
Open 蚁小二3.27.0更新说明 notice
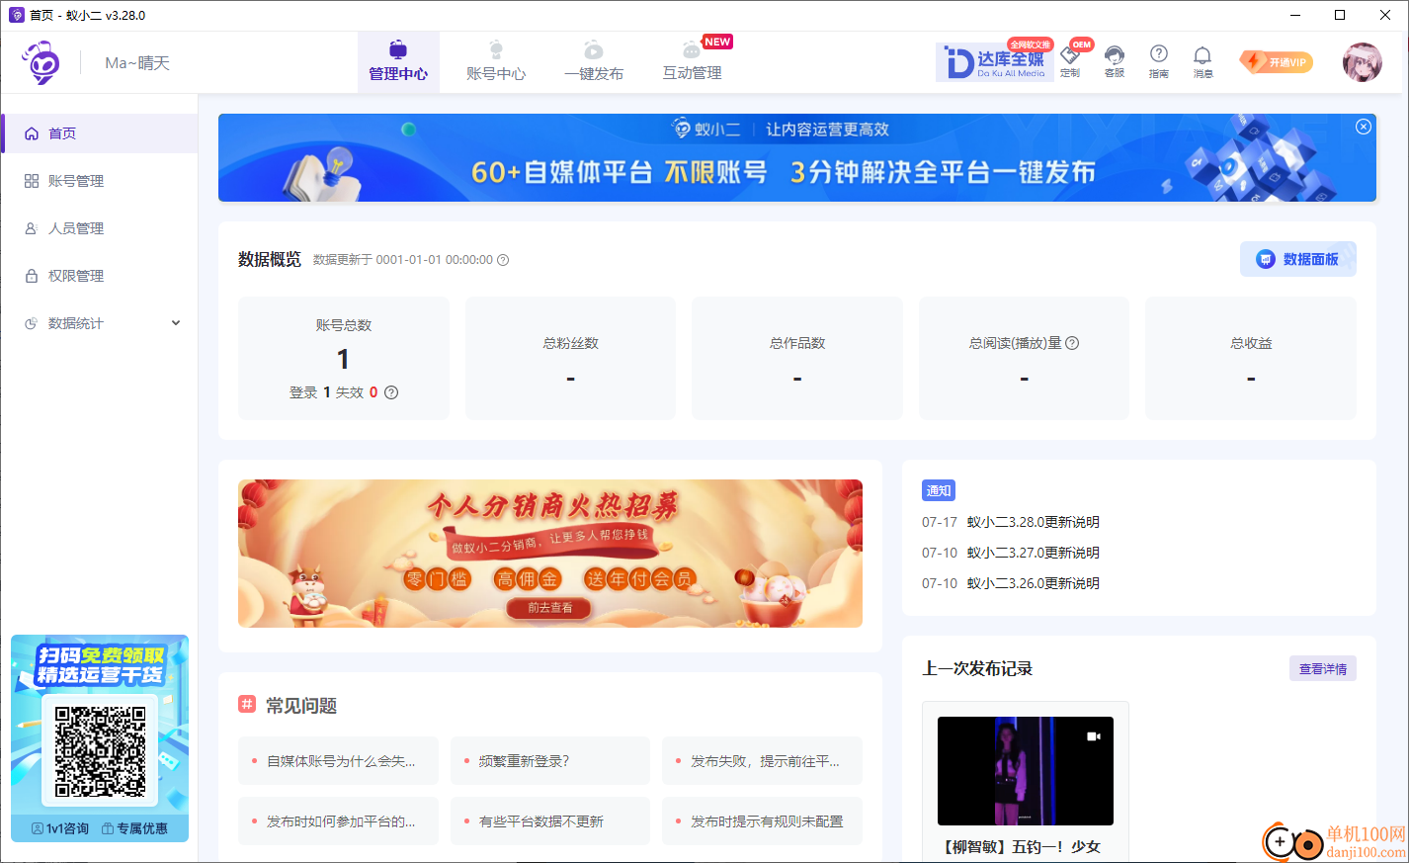click(1033, 553)
